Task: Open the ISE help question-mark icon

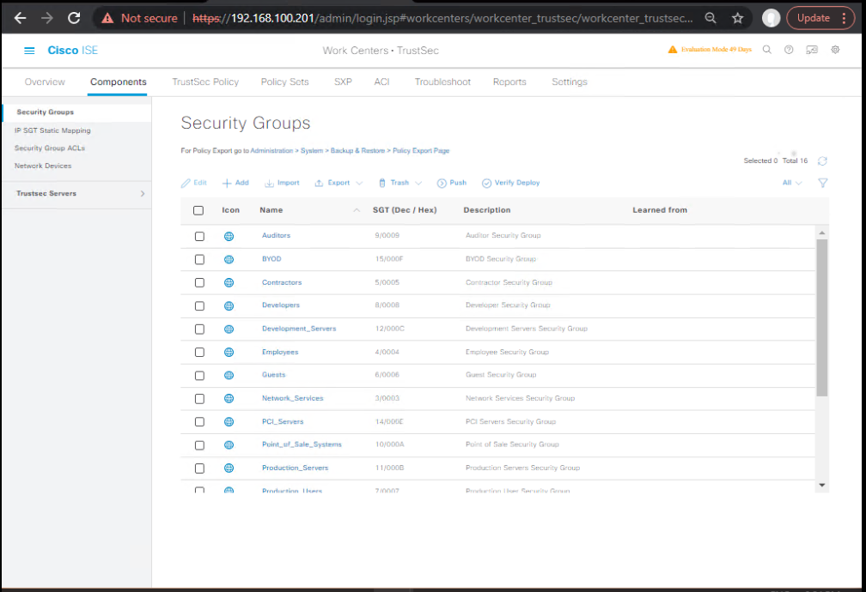Action: tap(789, 50)
